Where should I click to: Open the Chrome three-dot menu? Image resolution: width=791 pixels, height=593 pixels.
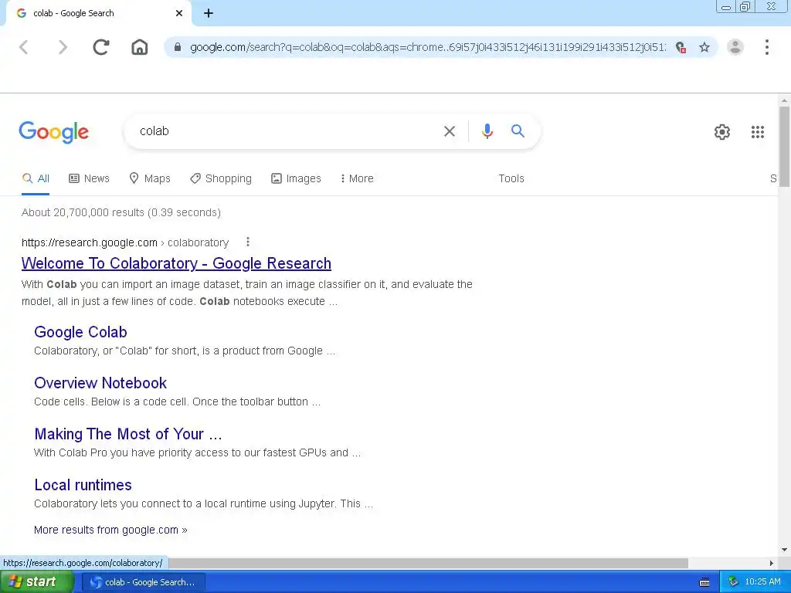coord(767,47)
